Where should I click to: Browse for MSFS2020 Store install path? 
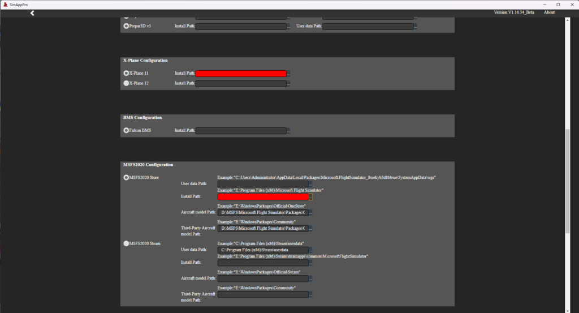click(310, 197)
